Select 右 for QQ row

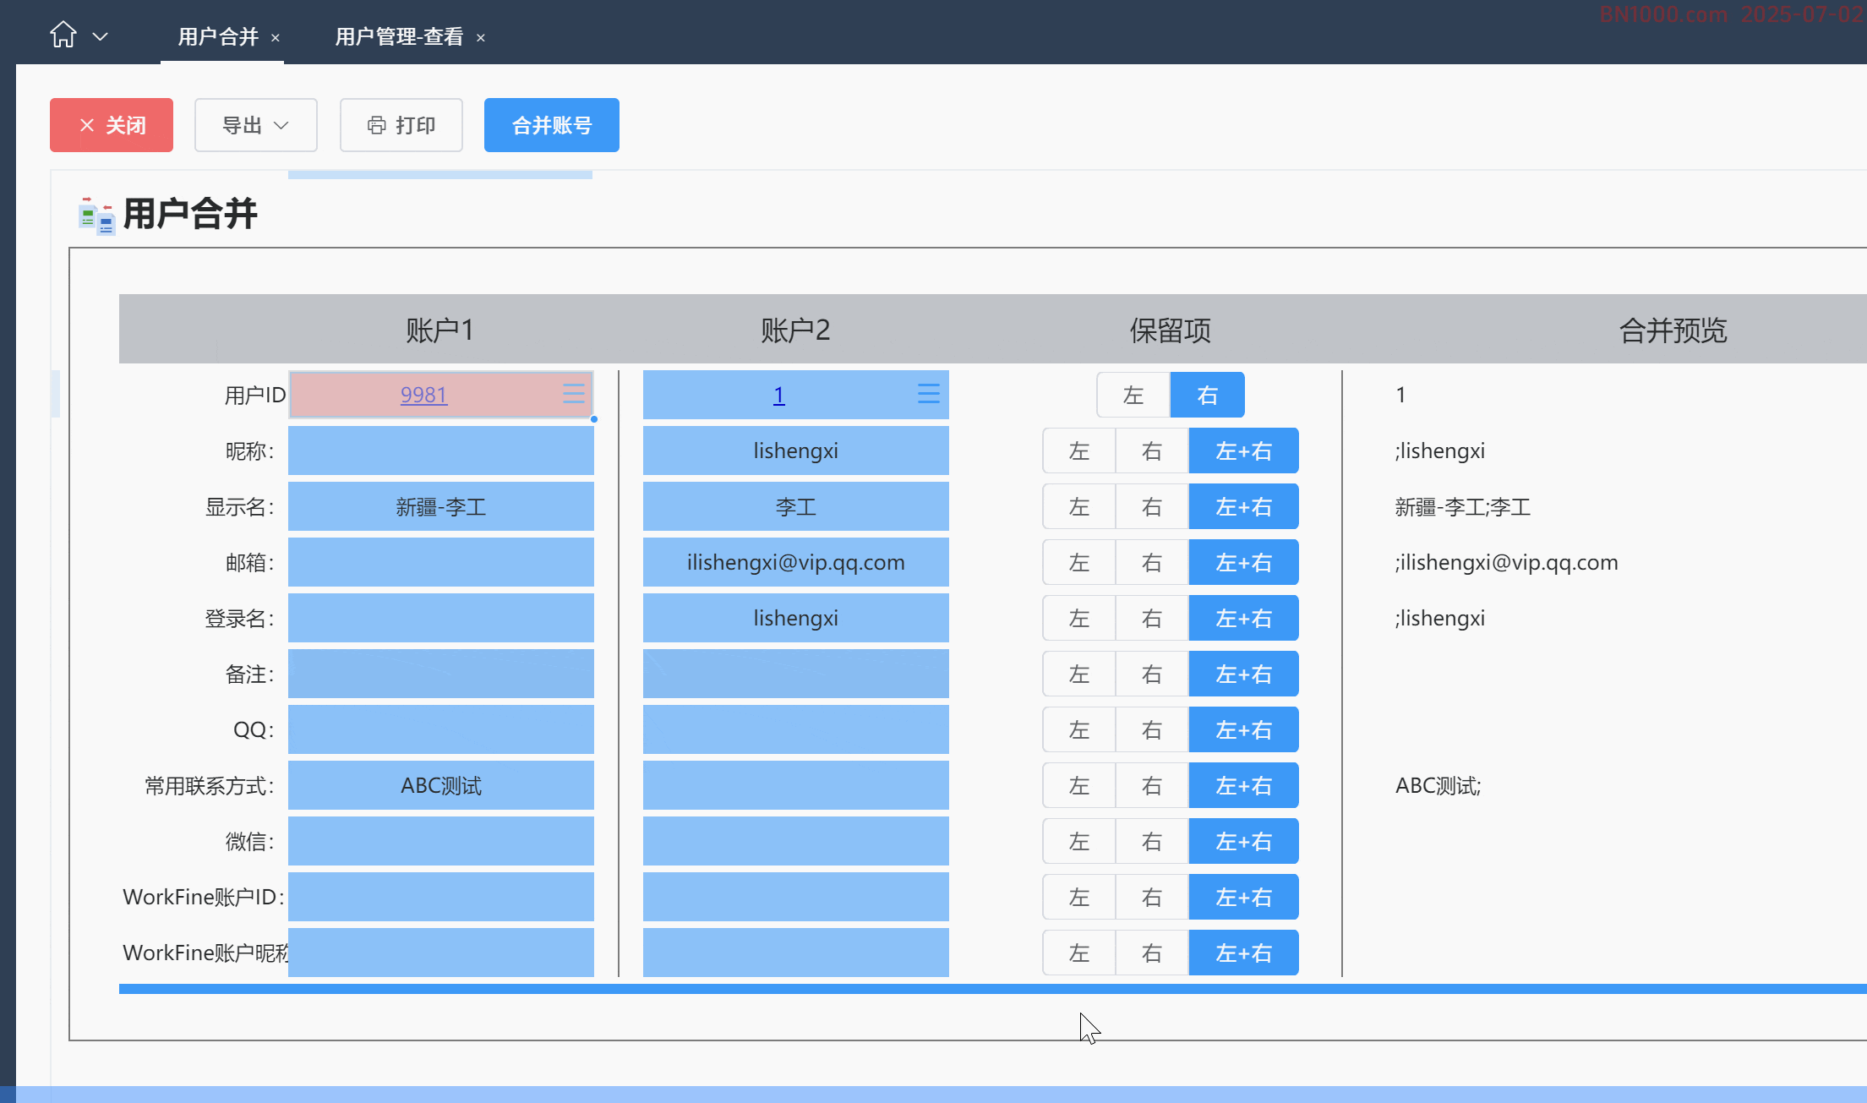click(x=1152, y=729)
